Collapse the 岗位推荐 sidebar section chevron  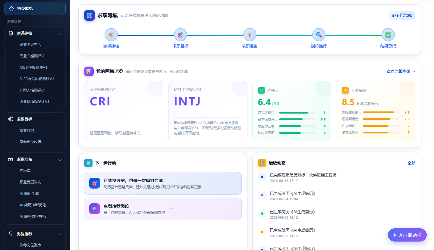(60, 234)
